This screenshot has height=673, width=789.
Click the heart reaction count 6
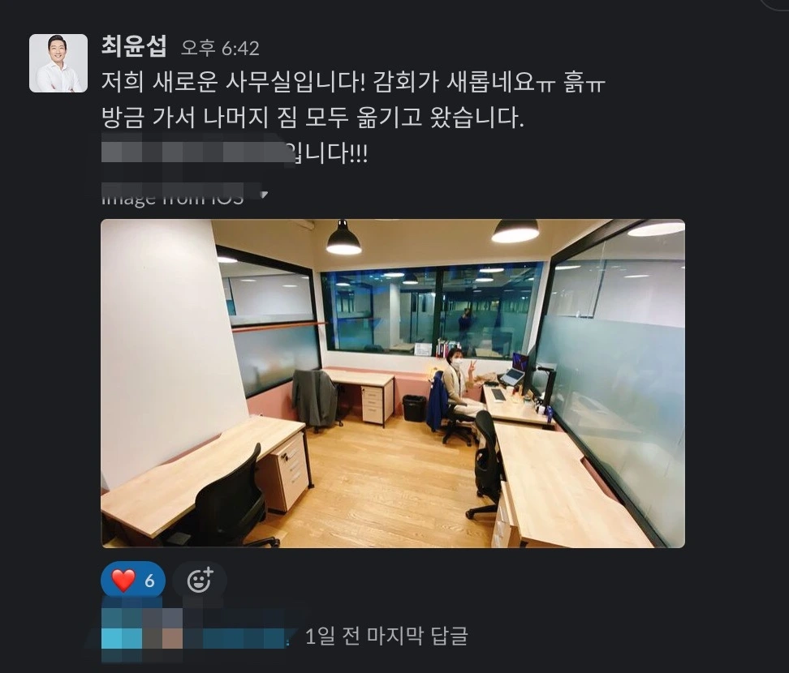pyautogui.click(x=149, y=581)
